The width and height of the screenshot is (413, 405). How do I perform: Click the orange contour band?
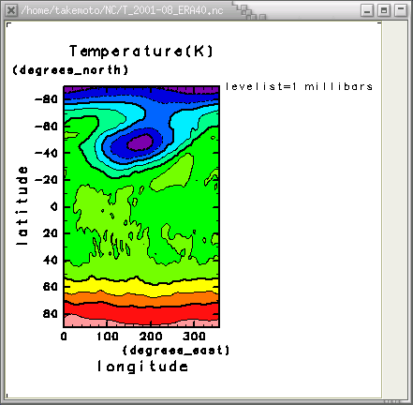(141, 299)
